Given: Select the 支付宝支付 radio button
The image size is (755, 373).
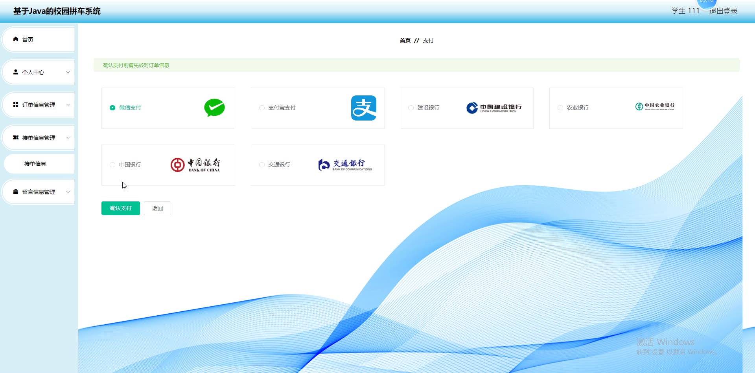Looking at the screenshot, I should click(x=262, y=108).
